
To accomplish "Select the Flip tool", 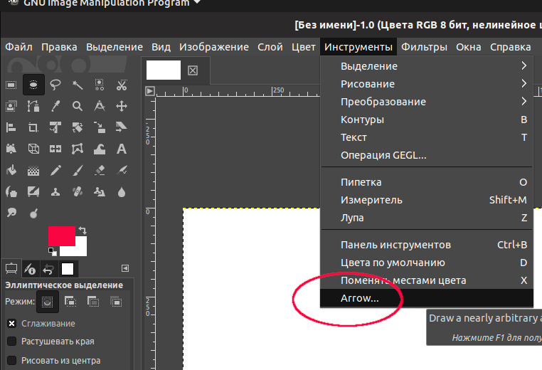I will coord(55,149).
